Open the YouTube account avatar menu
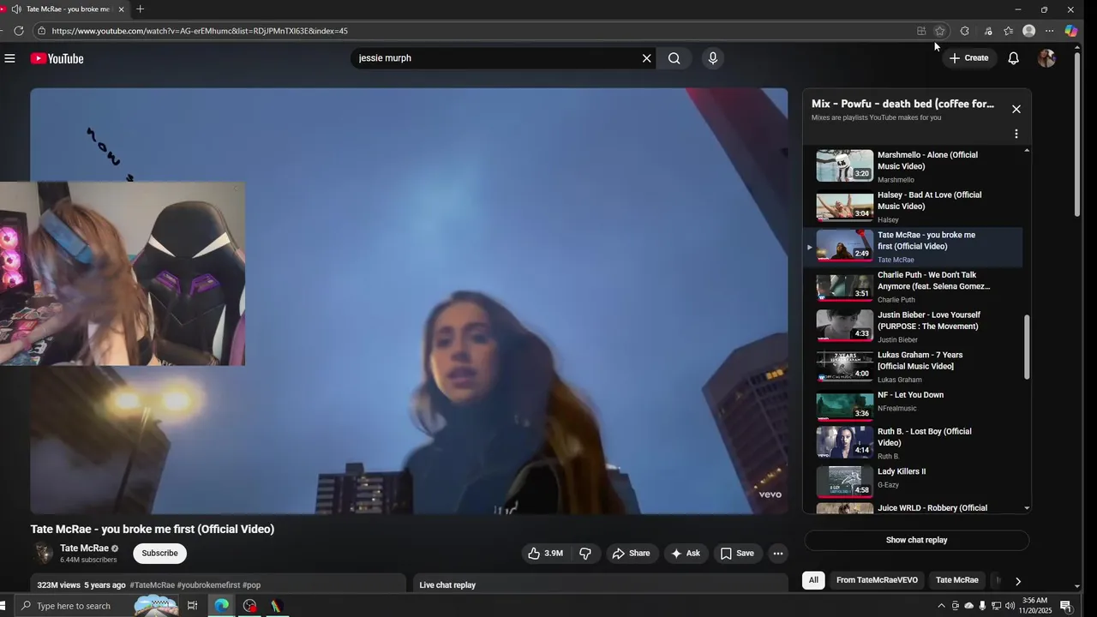1097x617 pixels. [x=1046, y=58]
